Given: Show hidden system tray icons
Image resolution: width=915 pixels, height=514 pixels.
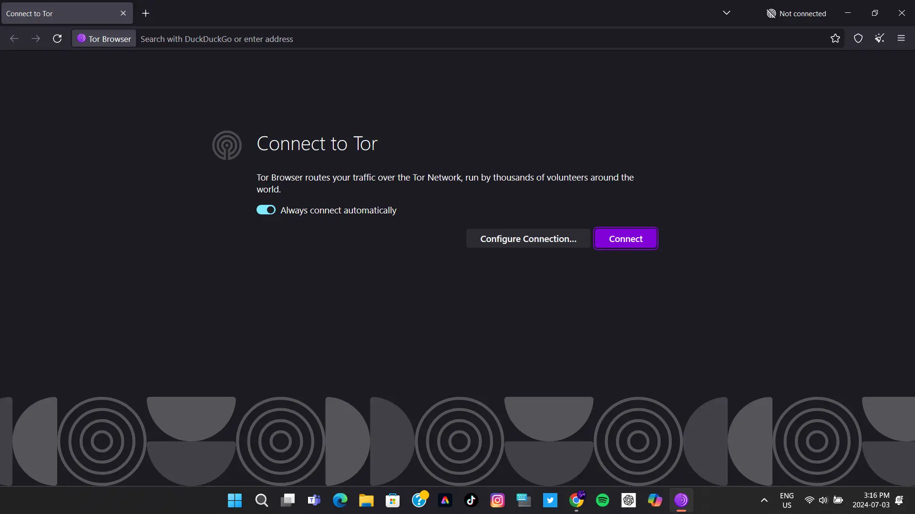Looking at the screenshot, I should [764, 500].
